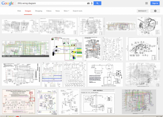163x117 pixels.
Task: Open the 4moores.com colored wiring diagram thumbnail
Action: click(25, 49)
